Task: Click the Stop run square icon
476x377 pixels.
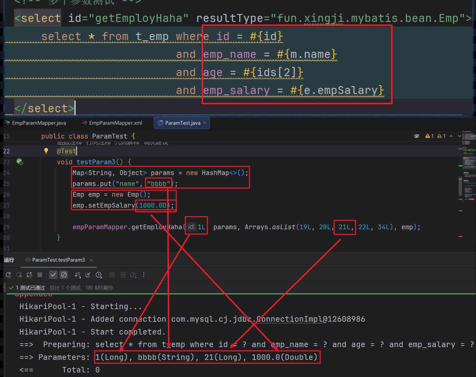Action: [x=40, y=275]
